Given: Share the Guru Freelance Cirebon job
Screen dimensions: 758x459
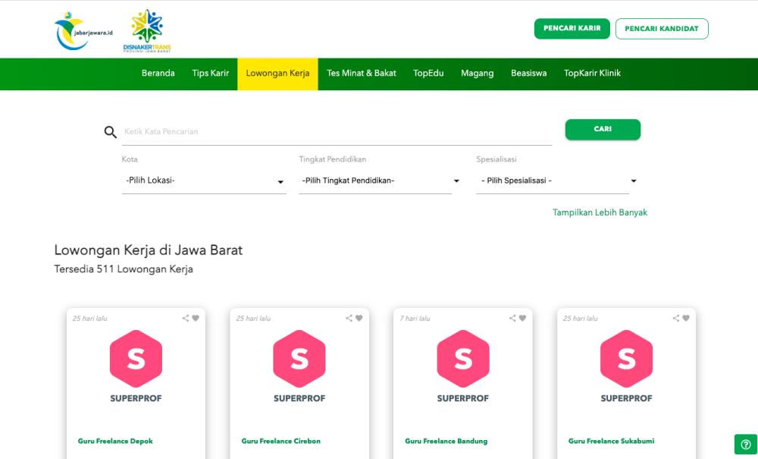Looking at the screenshot, I should (x=349, y=318).
